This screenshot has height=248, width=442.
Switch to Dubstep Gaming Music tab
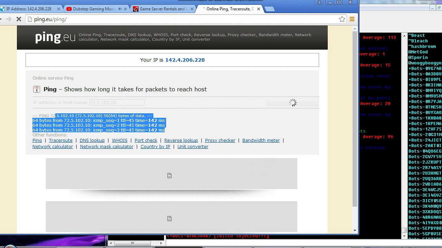click(x=93, y=9)
